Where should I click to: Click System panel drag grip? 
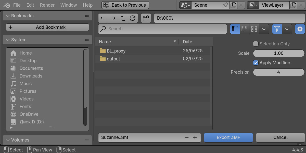click(x=87, y=40)
